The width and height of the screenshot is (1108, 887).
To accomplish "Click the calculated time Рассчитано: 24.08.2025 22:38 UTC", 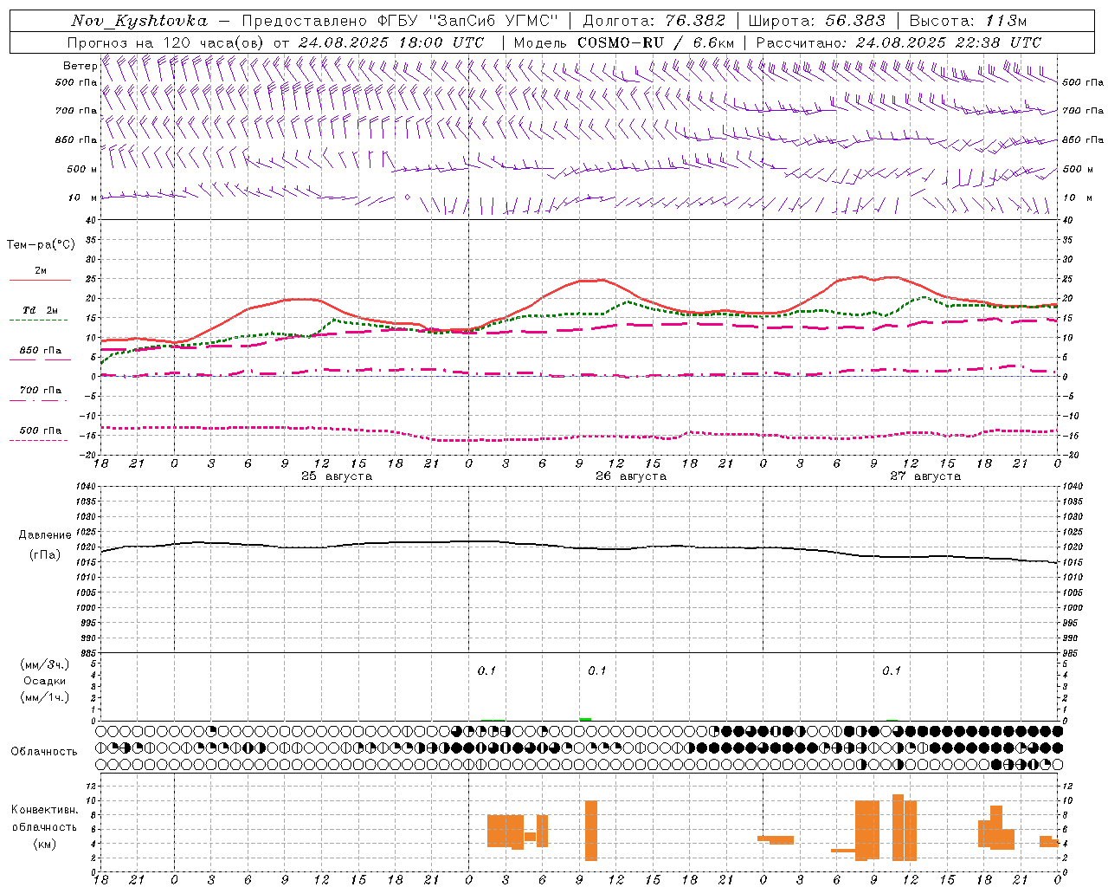I will [x=899, y=42].
